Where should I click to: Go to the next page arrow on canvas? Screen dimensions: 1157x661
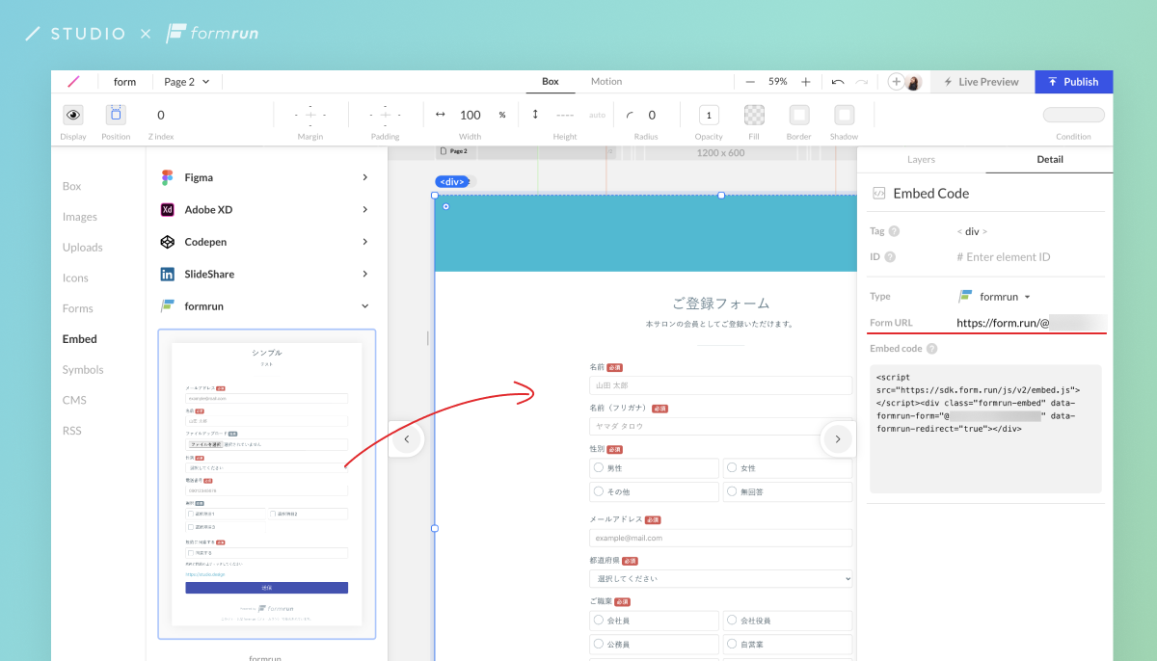tap(837, 439)
